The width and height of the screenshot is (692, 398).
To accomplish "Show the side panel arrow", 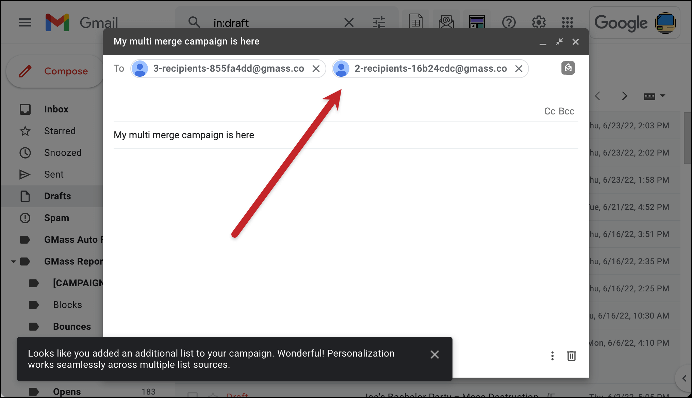I will 685,378.
